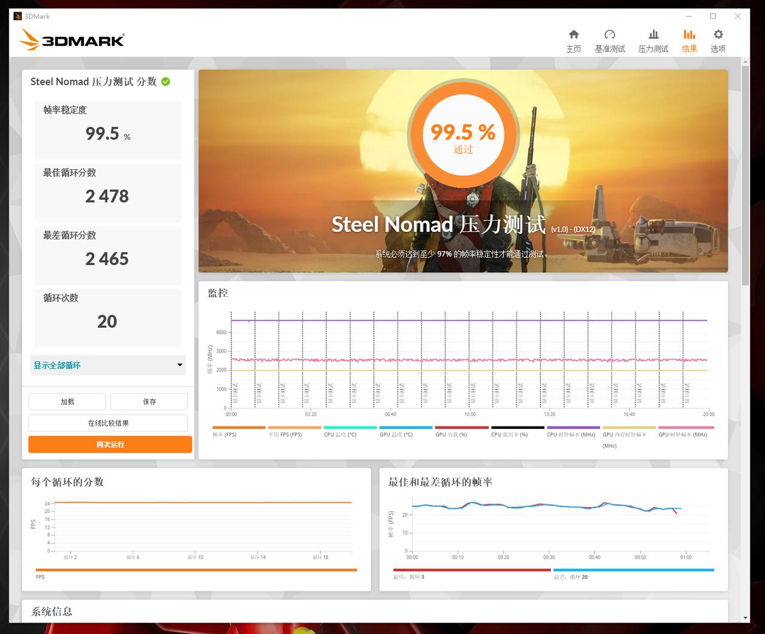765x634 pixels.
Task: Click the 'Steel Nomad 压力测试 分数' panel title
Action: coord(94,81)
